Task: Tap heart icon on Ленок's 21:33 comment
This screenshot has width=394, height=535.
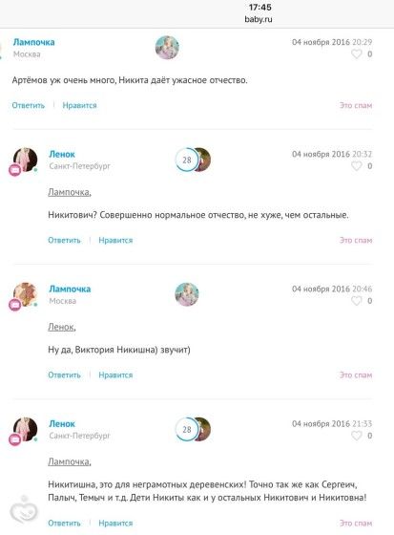Action: click(357, 436)
